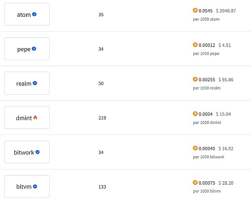The width and height of the screenshot is (251, 201).
Task: Click the verified badge beside realm
Action: click(x=35, y=83)
